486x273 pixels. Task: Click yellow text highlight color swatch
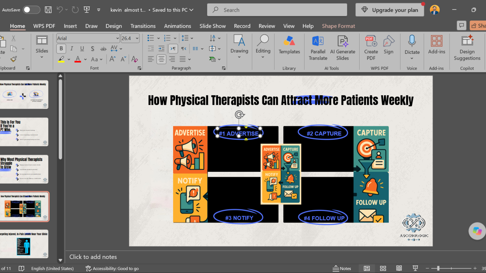[x=61, y=59]
